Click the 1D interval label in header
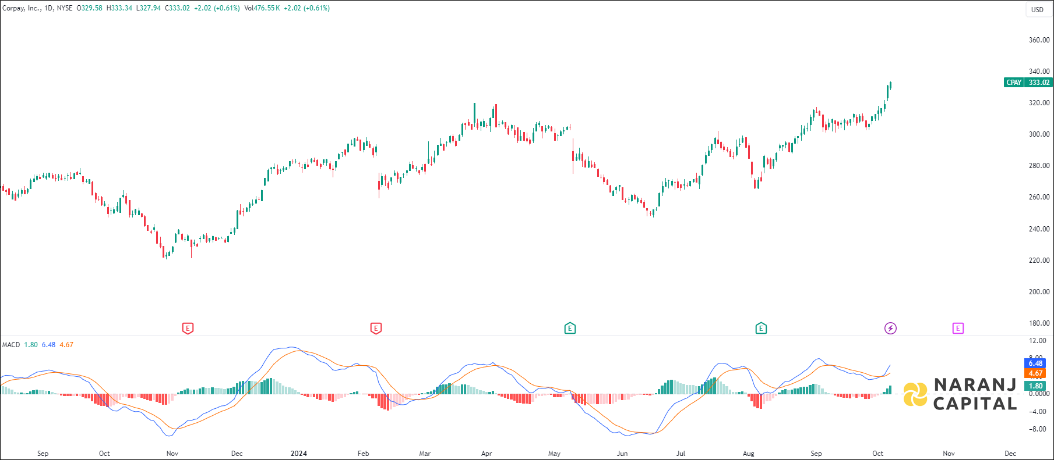The width and height of the screenshot is (1054, 460). (49, 8)
